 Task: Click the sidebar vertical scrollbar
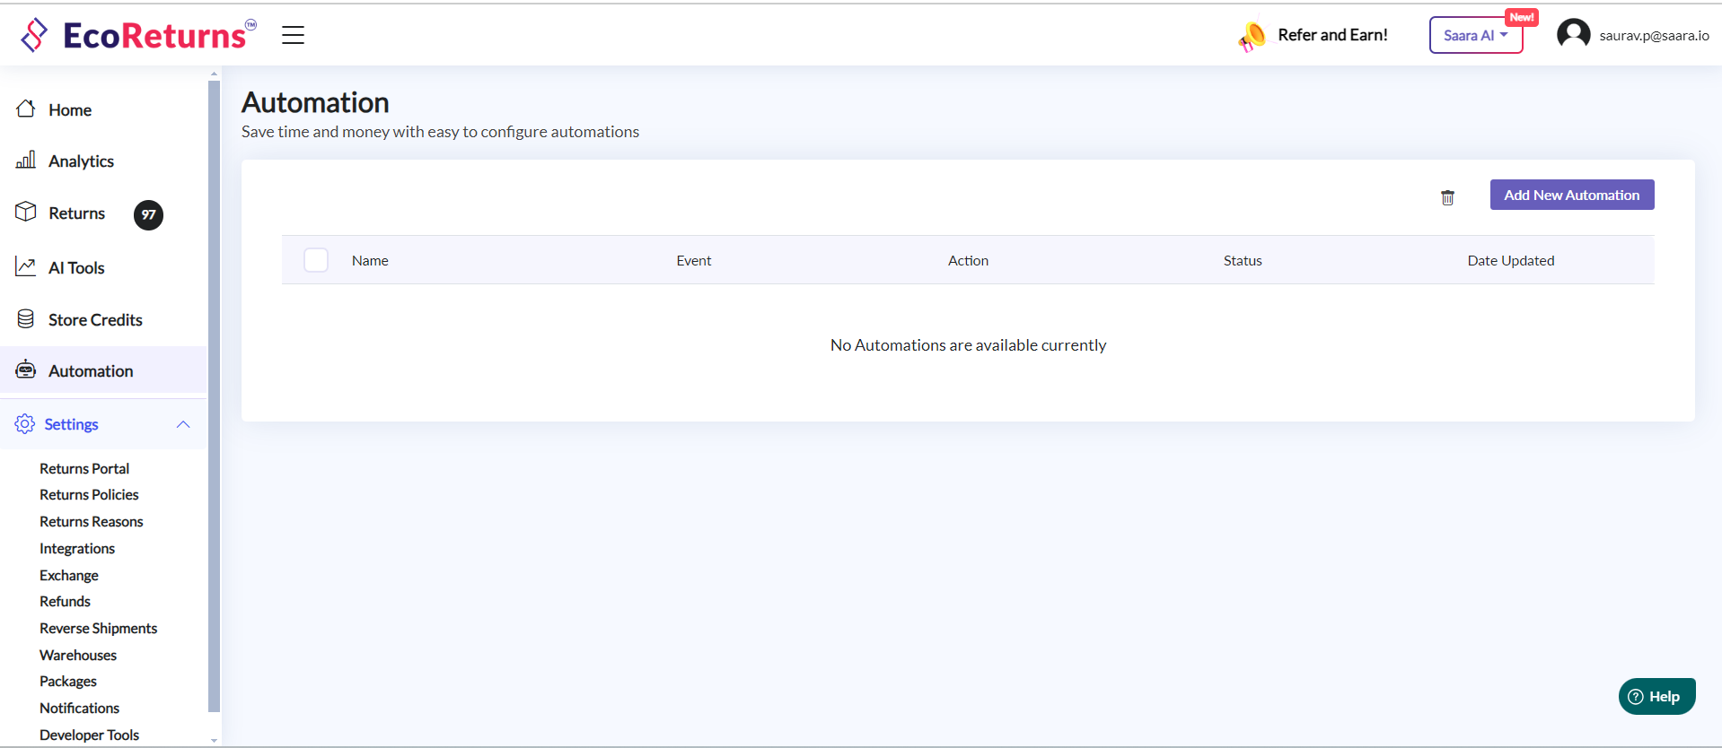click(214, 395)
